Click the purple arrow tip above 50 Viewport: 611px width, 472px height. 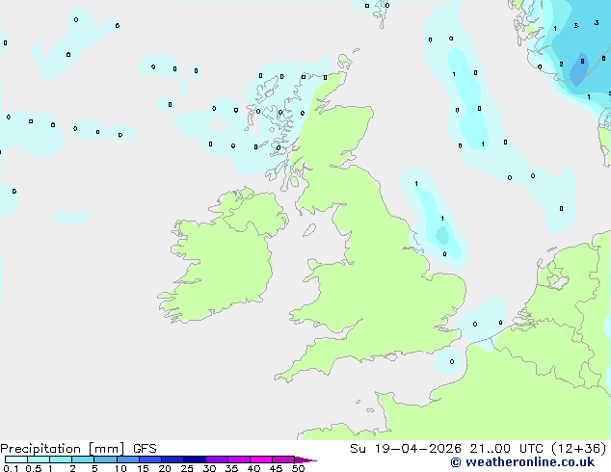[305, 459]
